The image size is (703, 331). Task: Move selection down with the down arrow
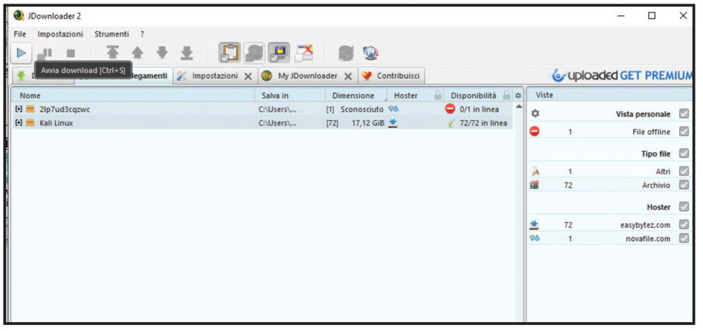click(162, 53)
